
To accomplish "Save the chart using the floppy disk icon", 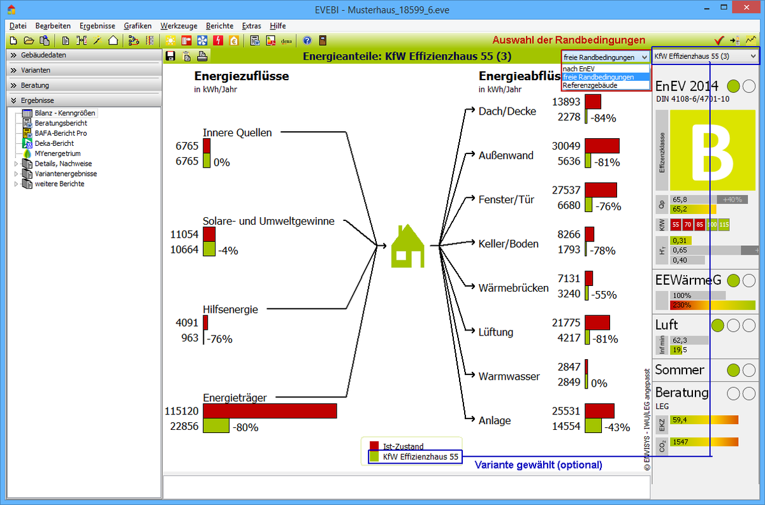I will [170, 56].
